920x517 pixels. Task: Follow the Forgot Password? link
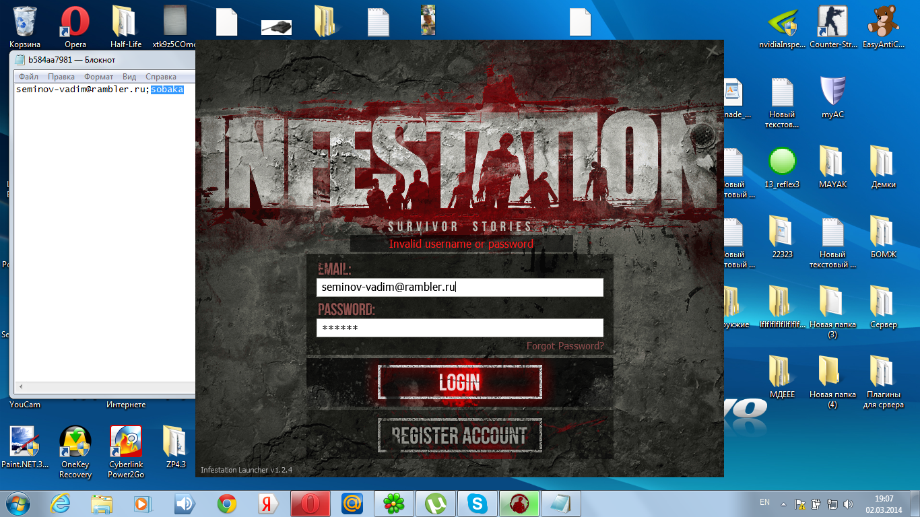pyautogui.click(x=565, y=346)
